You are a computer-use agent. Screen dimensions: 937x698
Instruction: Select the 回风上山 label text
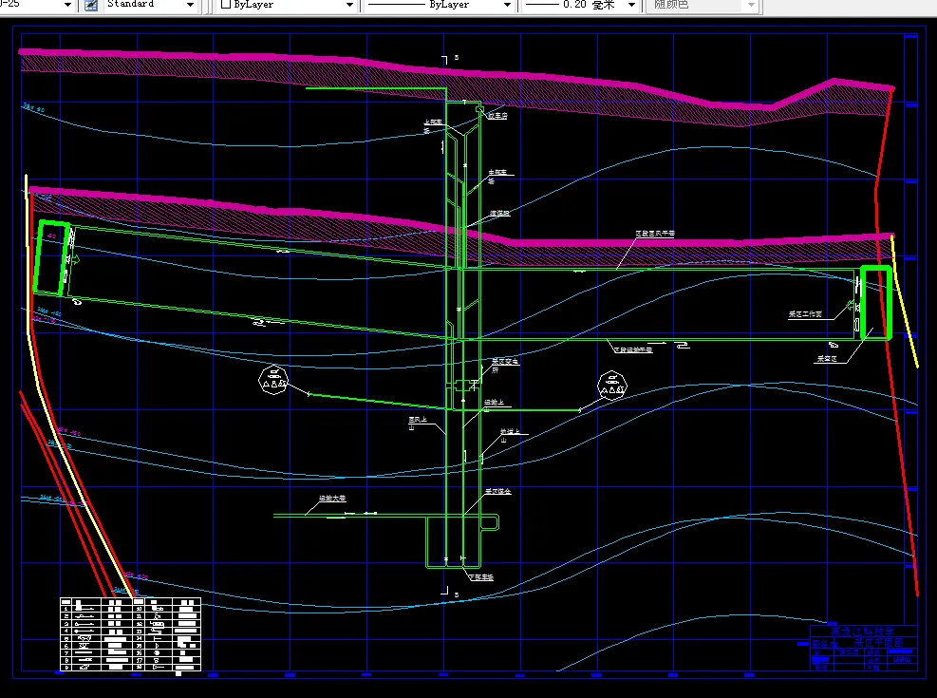point(418,424)
